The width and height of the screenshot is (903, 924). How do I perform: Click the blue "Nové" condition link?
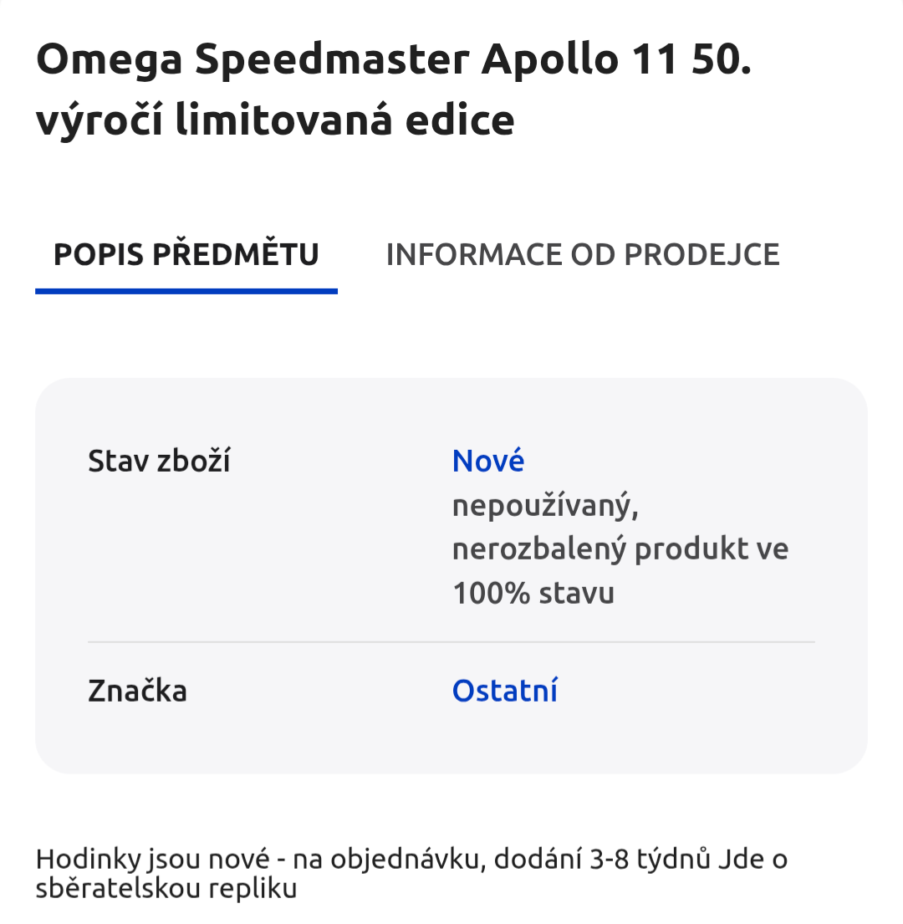coord(488,461)
